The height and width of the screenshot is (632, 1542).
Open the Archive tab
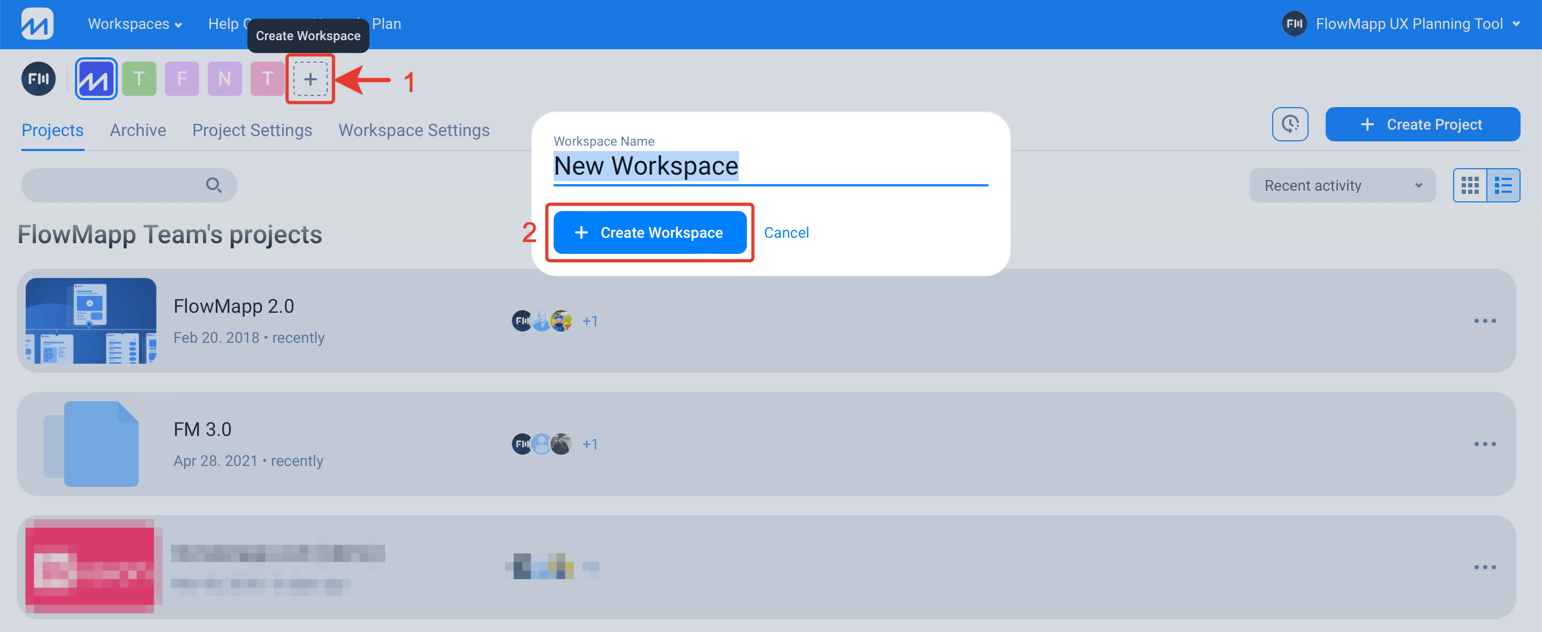(138, 130)
